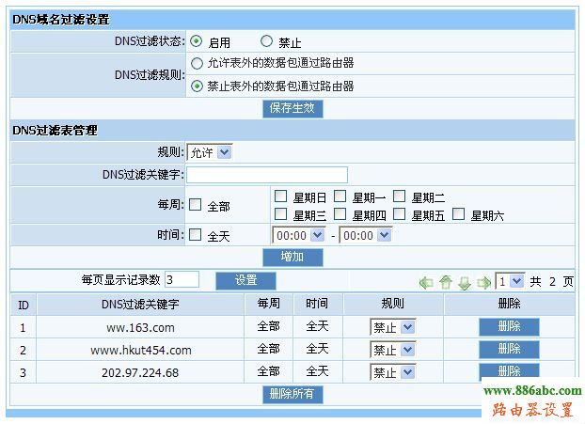The image size is (585, 424).
Task: Choose 允许表外的数据包通过路由器 rule
Action: pos(197,63)
